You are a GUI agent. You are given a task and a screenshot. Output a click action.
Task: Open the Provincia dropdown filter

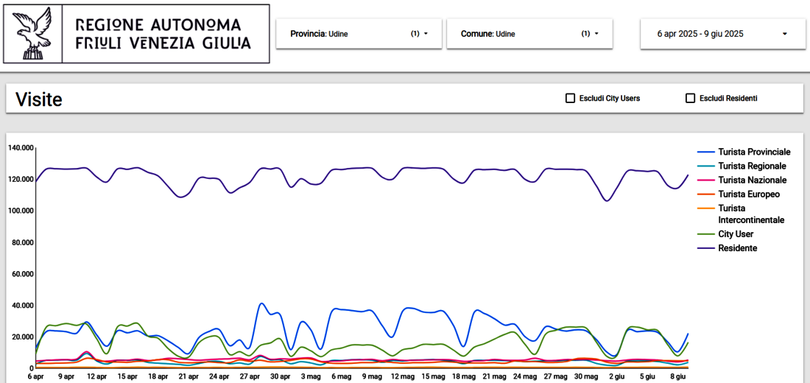[359, 34]
